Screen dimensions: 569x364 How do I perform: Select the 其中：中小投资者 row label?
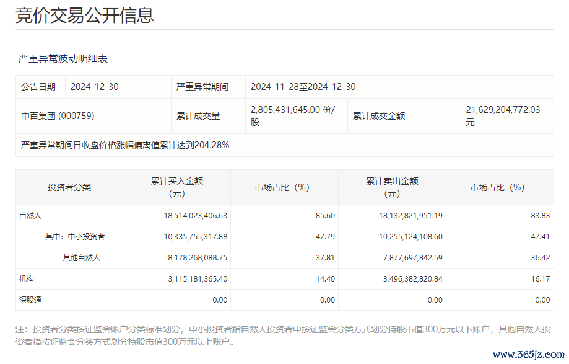(75, 237)
